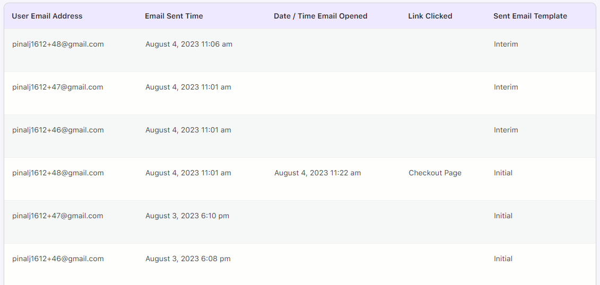Click Interim template in the first row
The image size is (600, 285).
coord(506,44)
